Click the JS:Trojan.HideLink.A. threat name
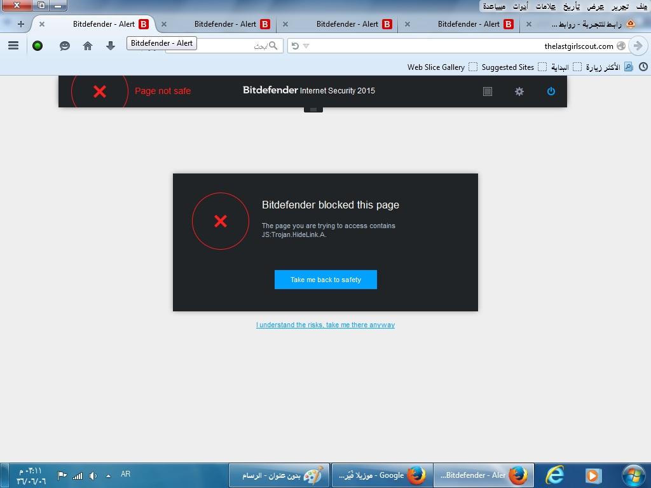This screenshot has height=488, width=651. (294, 235)
